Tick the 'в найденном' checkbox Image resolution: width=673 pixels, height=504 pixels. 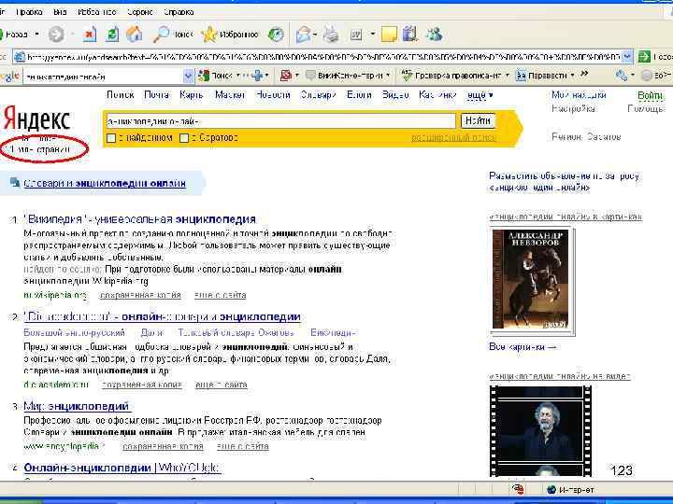(111, 138)
